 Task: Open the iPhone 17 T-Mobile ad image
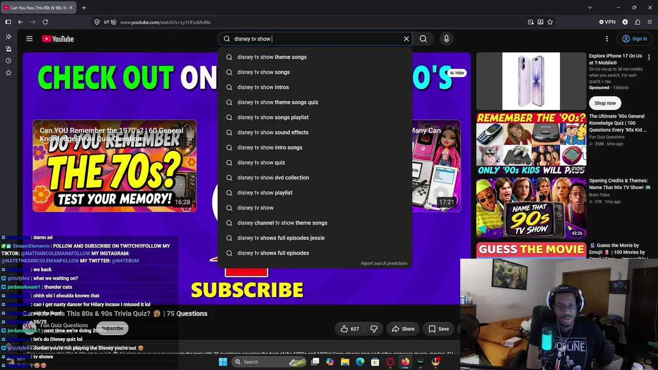(x=531, y=81)
